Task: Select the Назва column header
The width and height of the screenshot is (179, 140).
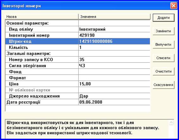Action: click(x=42, y=17)
